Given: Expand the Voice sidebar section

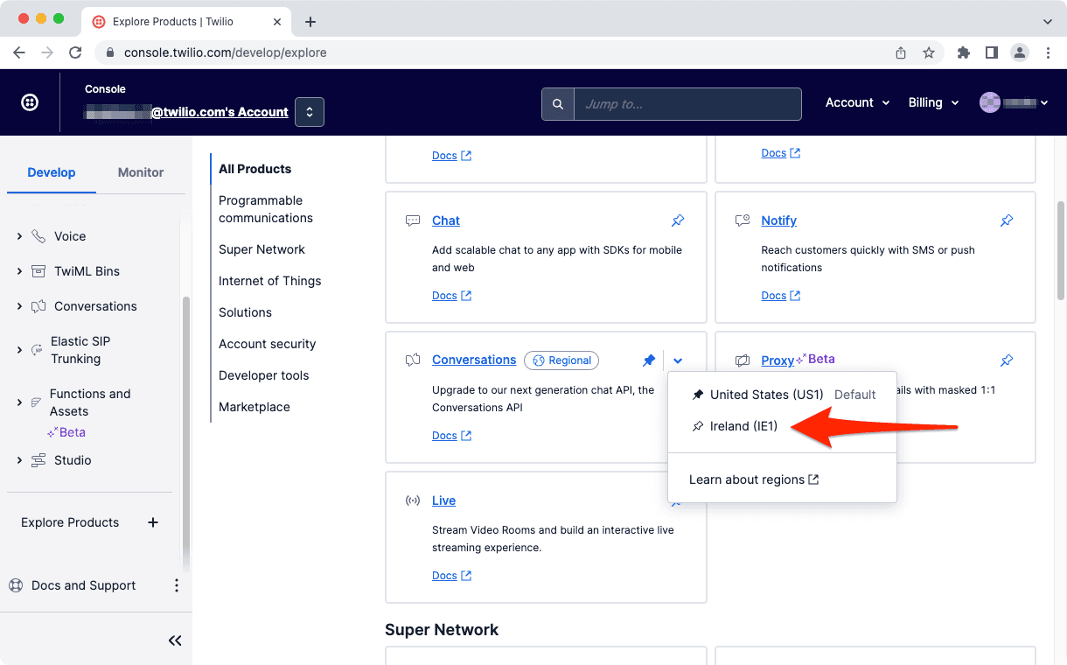Looking at the screenshot, I should [19, 236].
